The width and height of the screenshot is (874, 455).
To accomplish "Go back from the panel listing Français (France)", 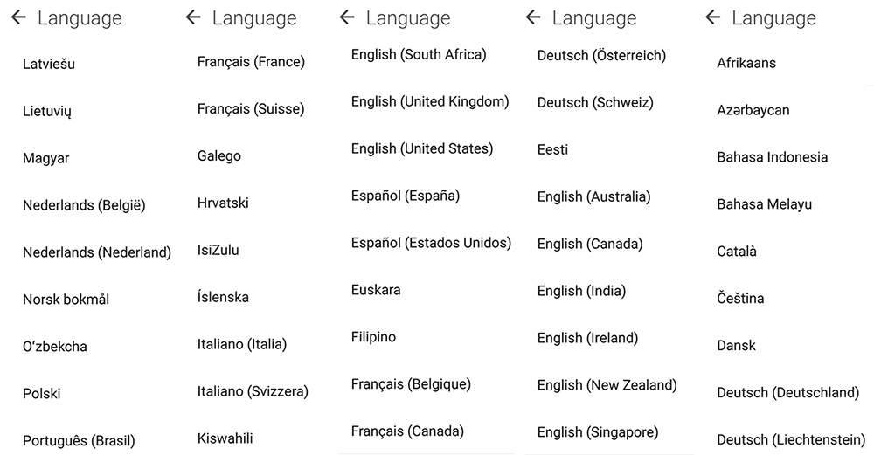I will (x=193, y=17).
